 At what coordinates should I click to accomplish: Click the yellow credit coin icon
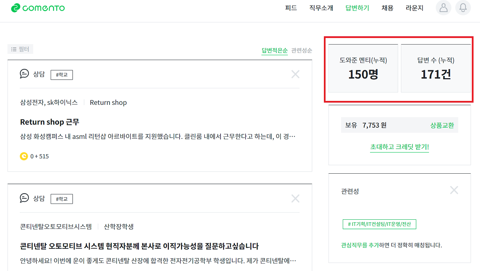(24, 156)
